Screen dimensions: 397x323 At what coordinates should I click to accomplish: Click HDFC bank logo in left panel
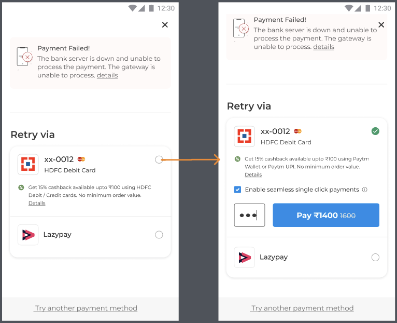tap(28, 164)
